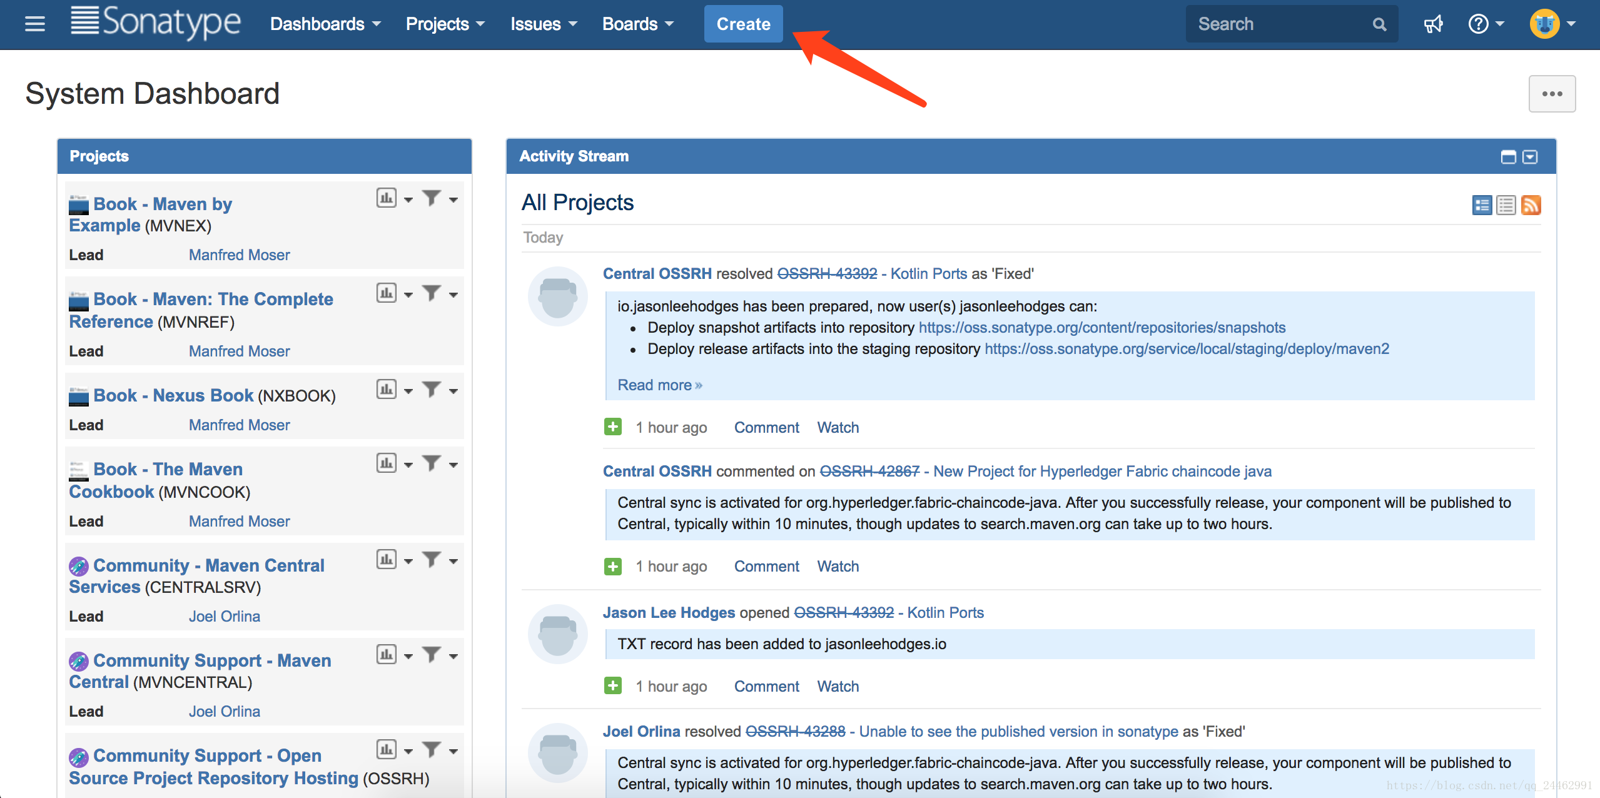
Task: Click the Sonatype logo
Action: click(156, 23)
